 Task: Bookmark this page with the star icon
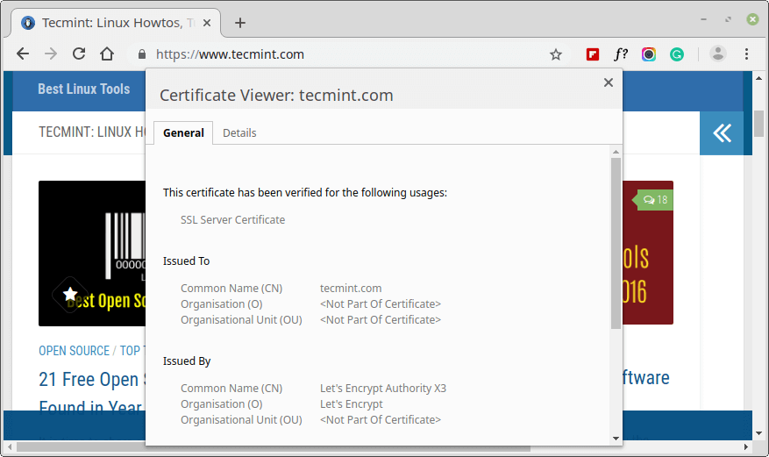(555, 54)
